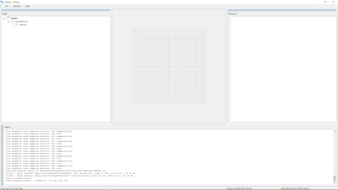
Task: Select the Dependencies label in Graph tree
Action: point(22,22)
